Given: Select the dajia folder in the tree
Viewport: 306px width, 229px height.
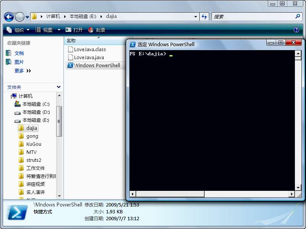Looking at the screenshot, I should coord(28,128).
